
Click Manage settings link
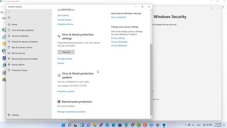pyautogui.click(x=65, y=59)
